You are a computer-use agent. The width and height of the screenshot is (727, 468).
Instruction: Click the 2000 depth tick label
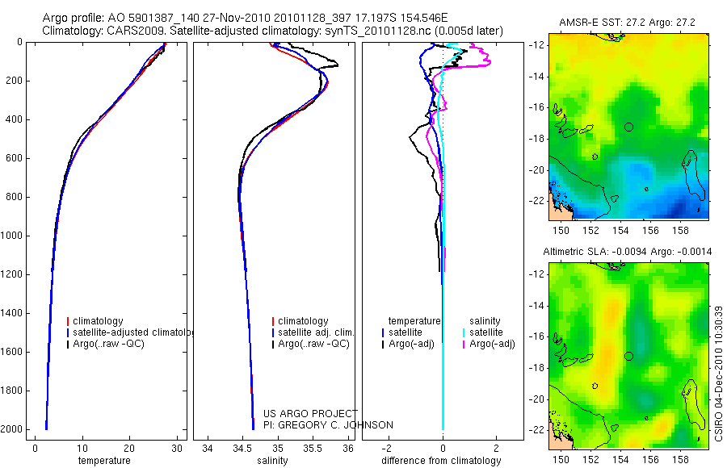click(x=14, y=429)
